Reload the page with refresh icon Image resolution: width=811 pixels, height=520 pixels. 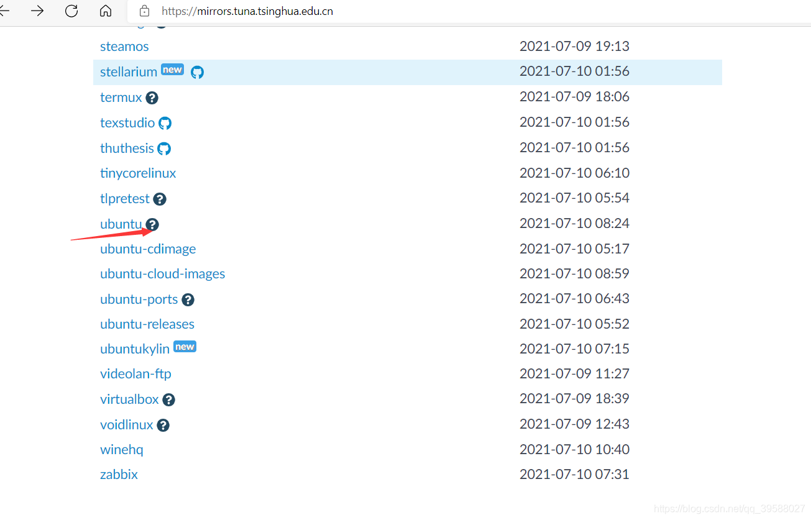71,11
